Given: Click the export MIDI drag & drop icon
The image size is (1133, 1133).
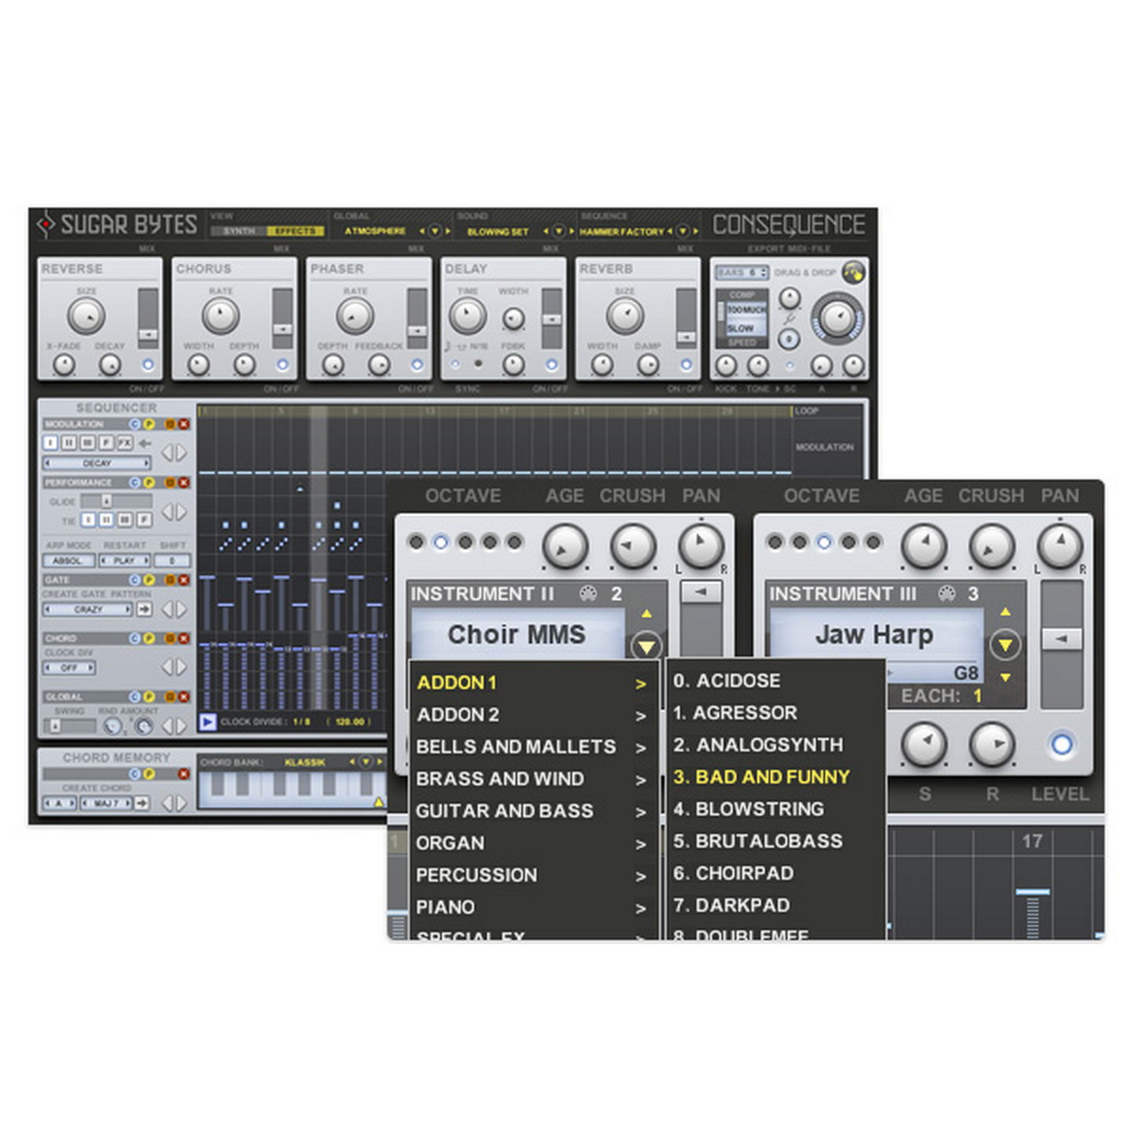Looking at the screenshot, I should [852, 273].
